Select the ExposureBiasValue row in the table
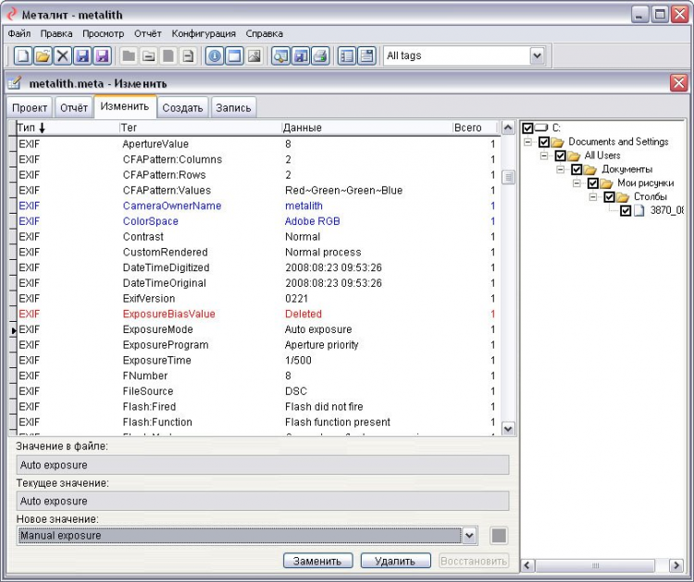This screenshot has height=582, width=694. tap(168, 314)
